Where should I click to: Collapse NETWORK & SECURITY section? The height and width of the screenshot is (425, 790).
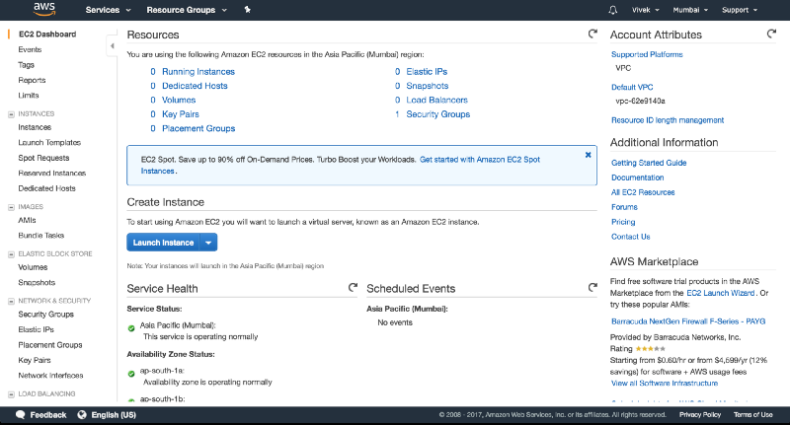point(11,302)
